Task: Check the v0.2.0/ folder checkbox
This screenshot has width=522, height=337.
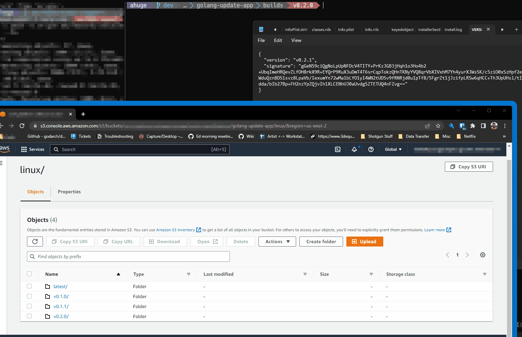Action: (x=29, y=316)
